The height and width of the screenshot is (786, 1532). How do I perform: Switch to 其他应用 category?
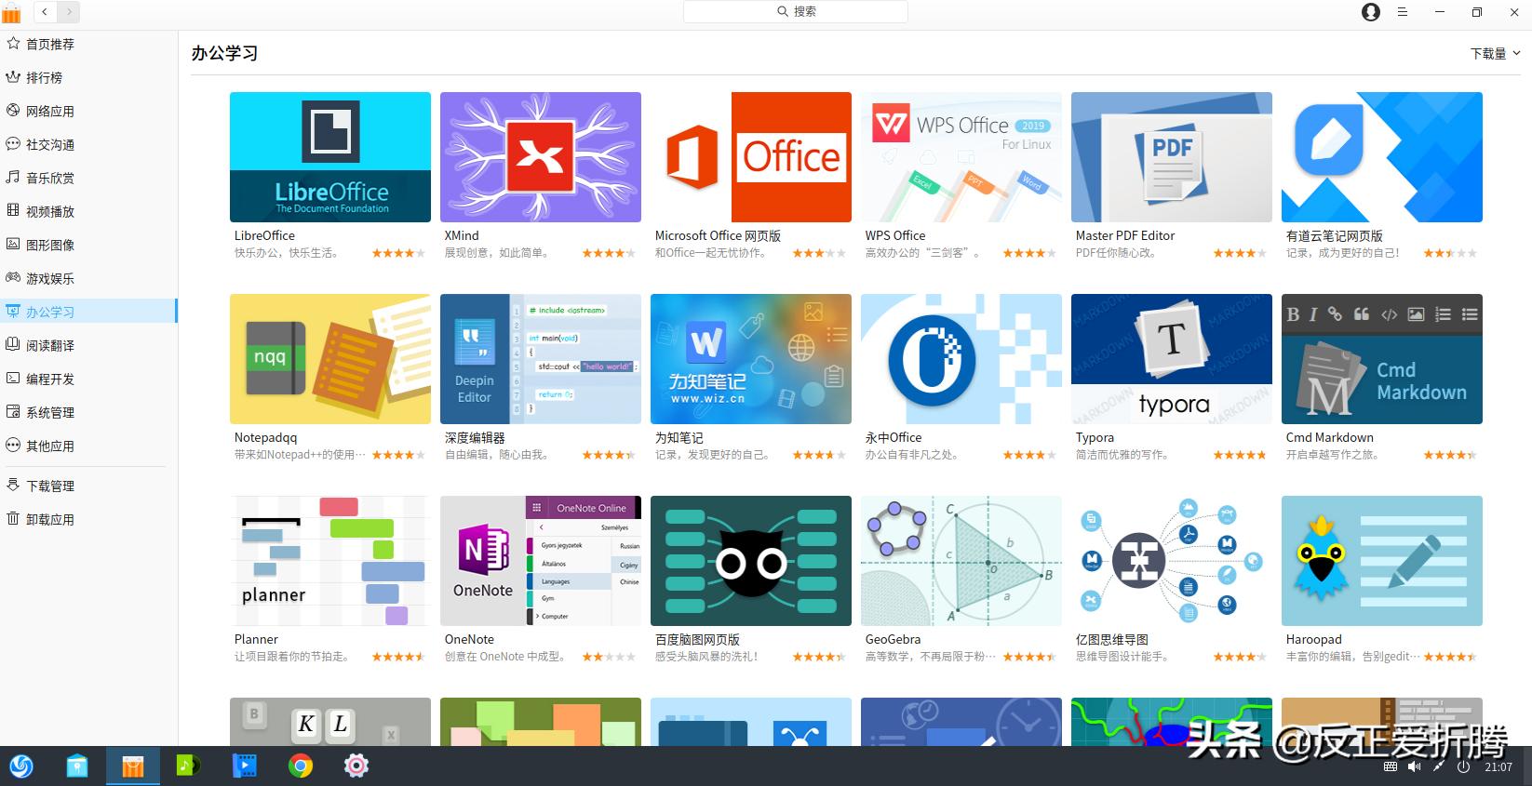(88, 446)
